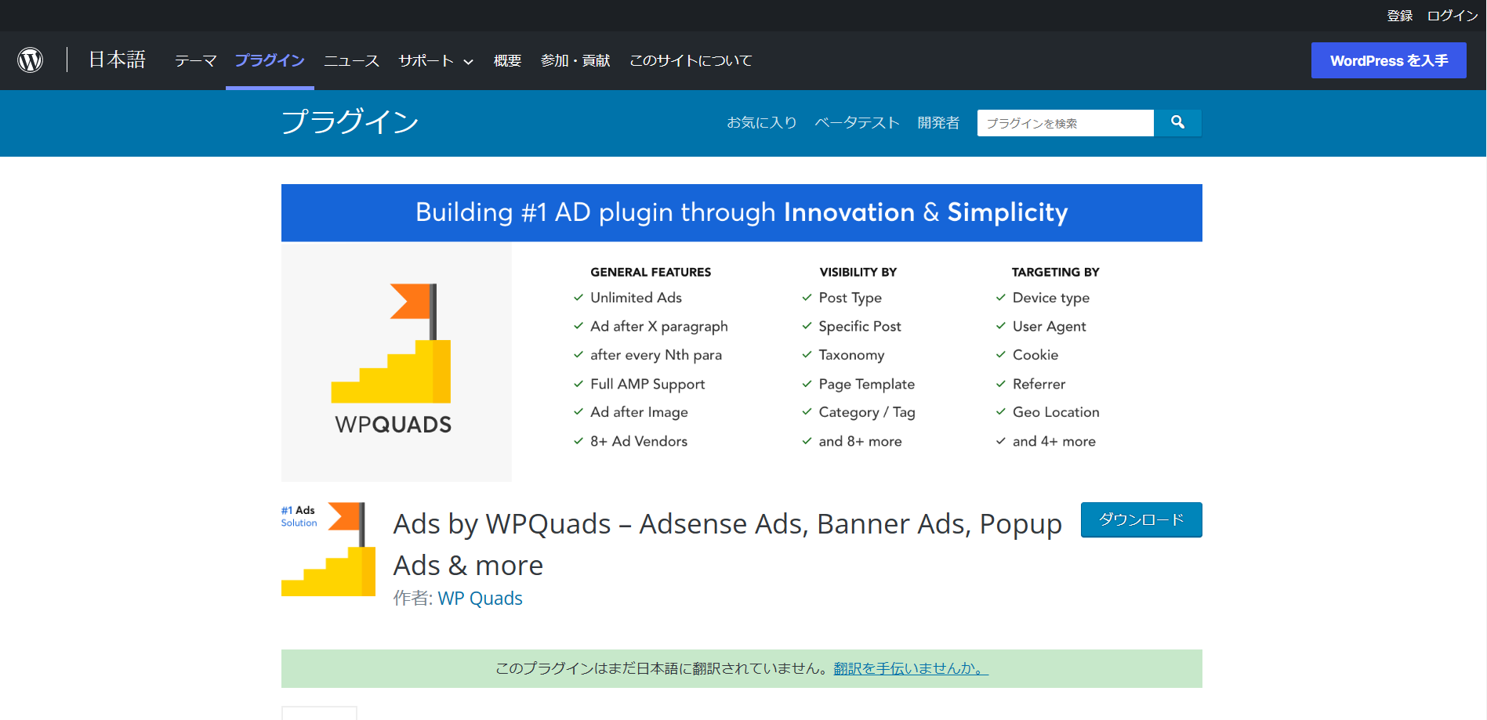Click the 'Unlimited Ads' feature text
Viewport: 1487px width, 720px height.
(636, 298)
